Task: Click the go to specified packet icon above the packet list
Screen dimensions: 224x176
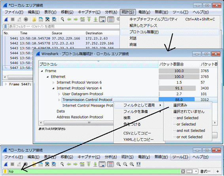Action: point(82,19)
